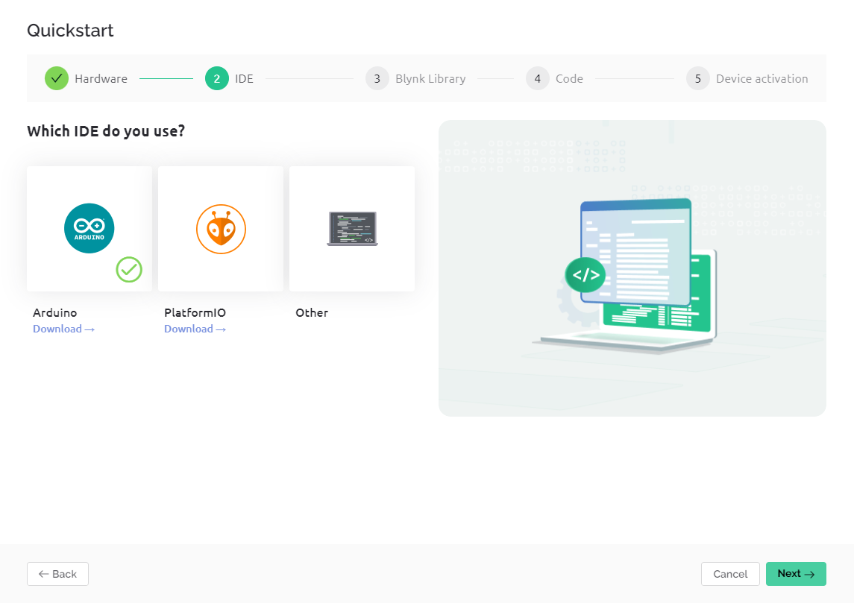Go to the Blynk Library step
The image size is (854, 603).
tap(430, 78)
